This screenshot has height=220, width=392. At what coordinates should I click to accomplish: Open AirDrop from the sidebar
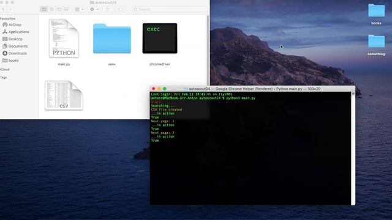click(x=15, y=24)
